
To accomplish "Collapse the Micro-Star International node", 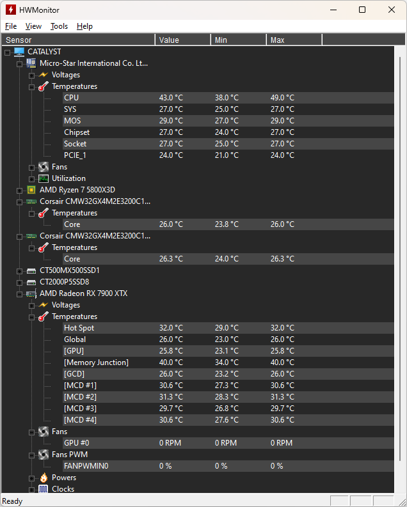I will click(x=19, y=64).
